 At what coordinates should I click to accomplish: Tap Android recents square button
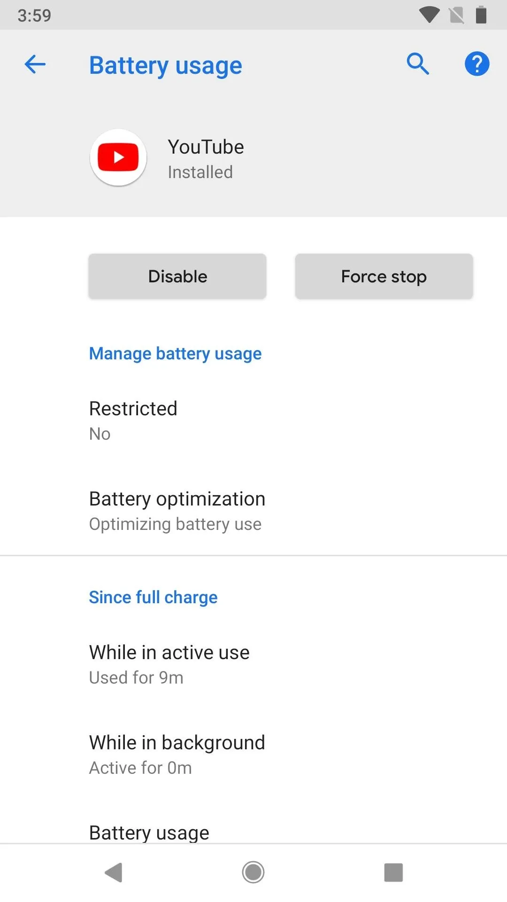[x=393, y=872]
